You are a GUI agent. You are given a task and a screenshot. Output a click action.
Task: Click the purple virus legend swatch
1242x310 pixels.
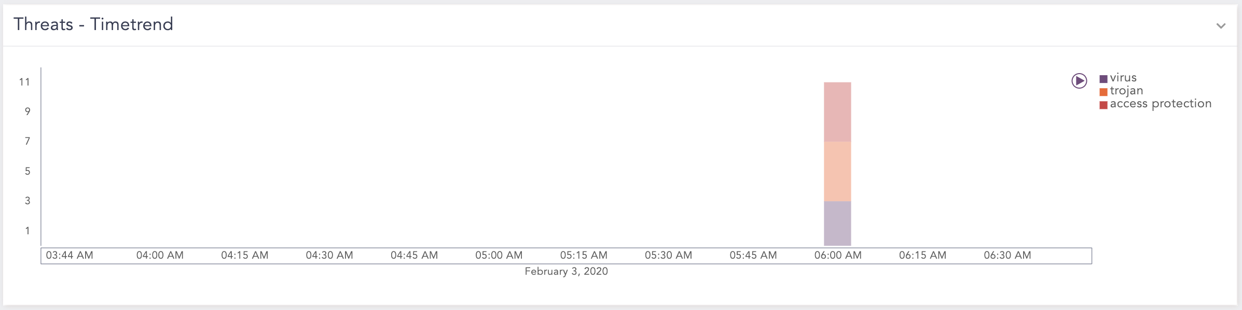tap(1103, 79)
